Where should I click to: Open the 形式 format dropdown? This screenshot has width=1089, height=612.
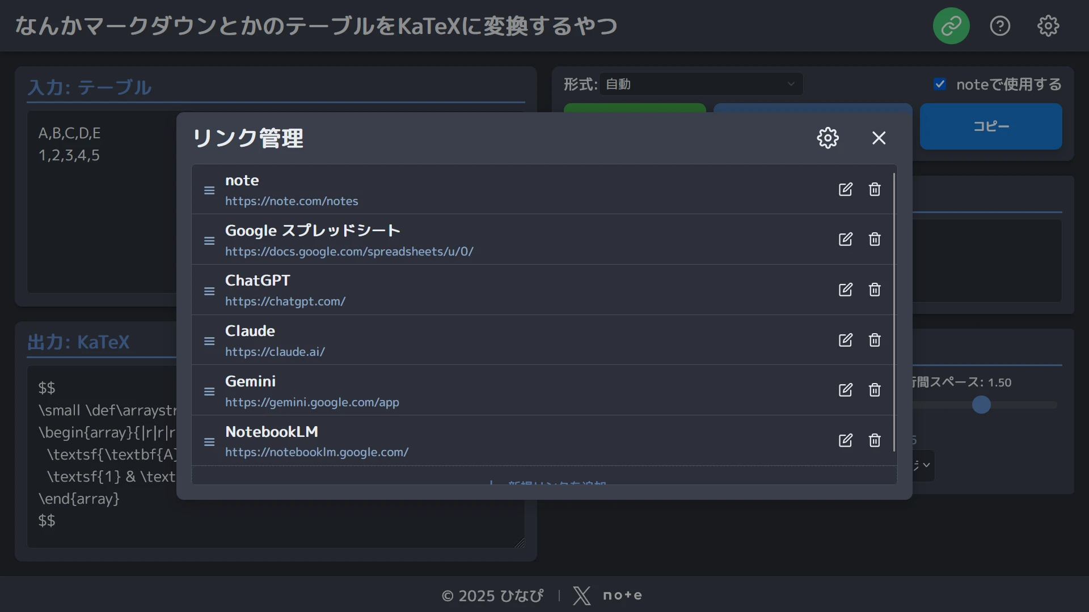[701, 84]
